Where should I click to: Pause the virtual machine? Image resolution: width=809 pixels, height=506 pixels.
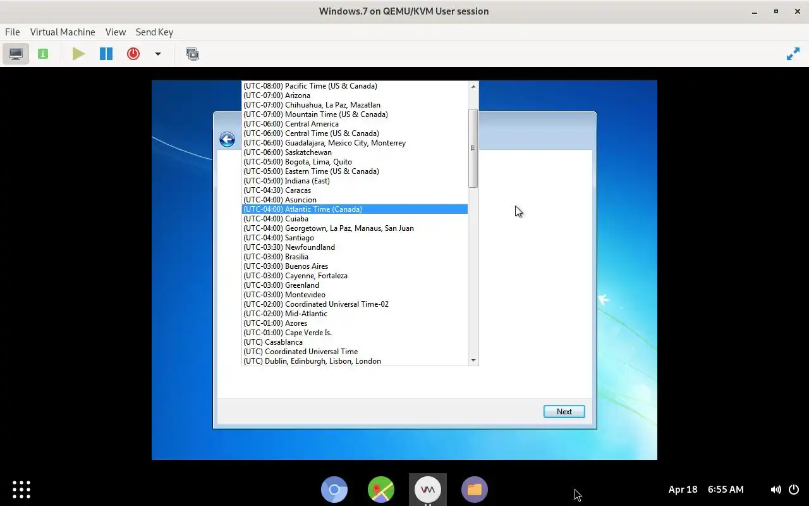[x=106, y=54]
